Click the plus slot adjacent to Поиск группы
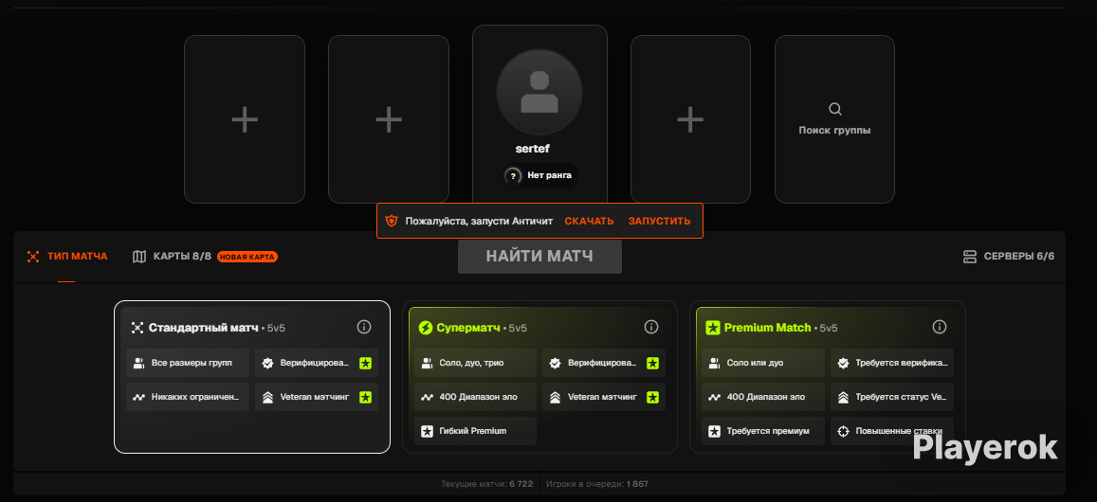 (690, 119)
